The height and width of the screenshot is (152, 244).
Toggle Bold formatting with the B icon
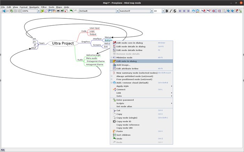pos(167,11)
